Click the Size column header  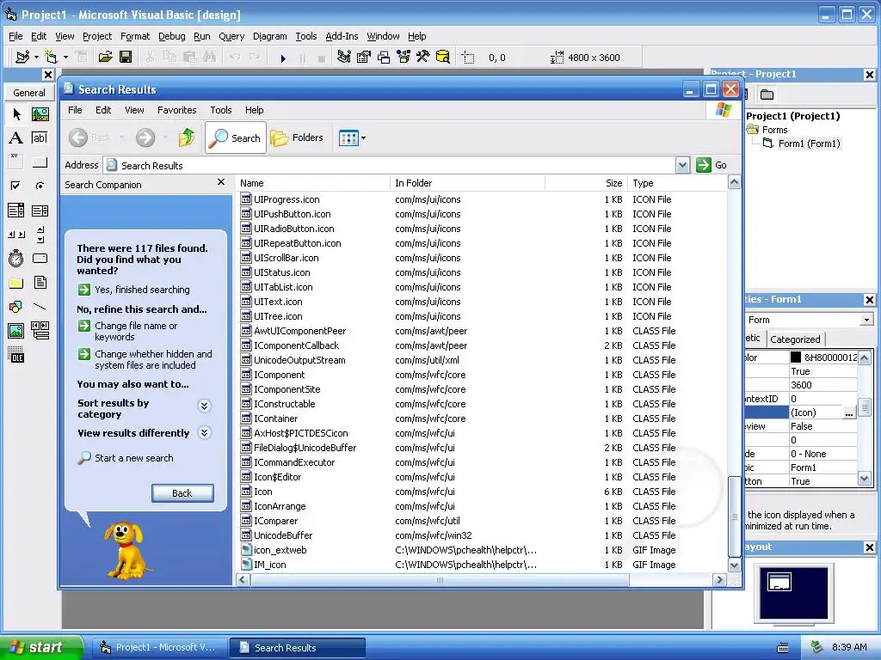[585, 183]
